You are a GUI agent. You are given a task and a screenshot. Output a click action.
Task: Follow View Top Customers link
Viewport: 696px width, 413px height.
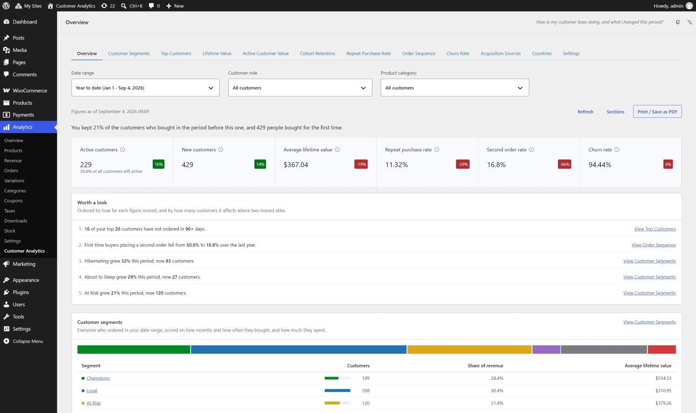[x=655, y=229]
